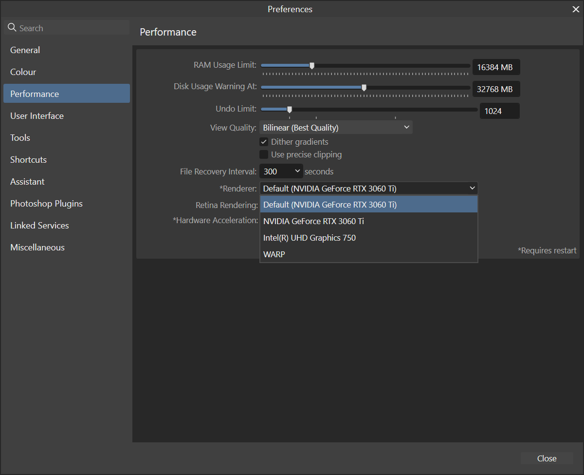
Task: Open the Linked Services section
Action: point(39,225)
